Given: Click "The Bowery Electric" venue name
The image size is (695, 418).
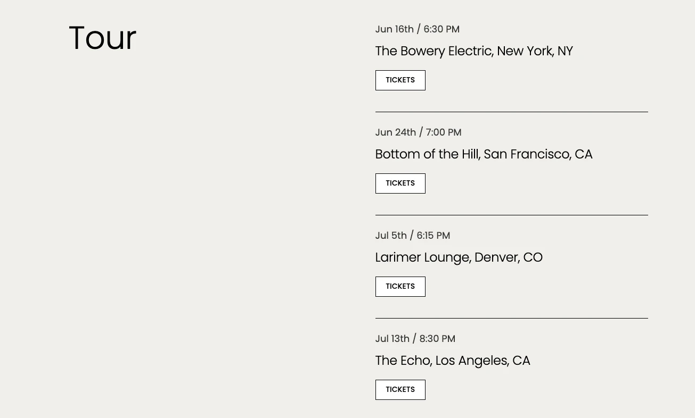Looking at the screenshot, I should pyautogui.click(x=434, y=51).
